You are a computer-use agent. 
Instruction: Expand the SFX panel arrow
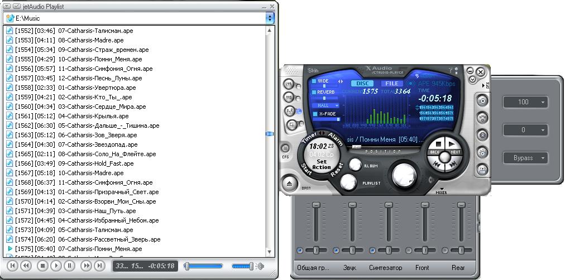pyautogui.click(x=484, y=86)
